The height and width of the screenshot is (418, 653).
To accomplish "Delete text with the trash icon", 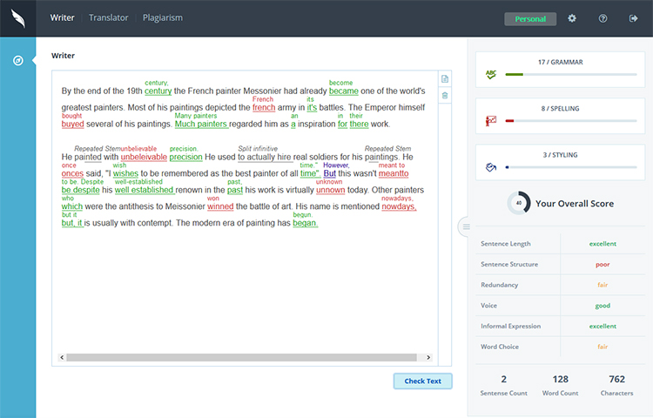I will (445, 95).
